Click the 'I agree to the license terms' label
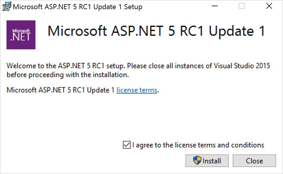283x174 pixels. point(198,145)
